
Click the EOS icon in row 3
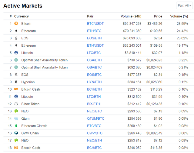16,38
